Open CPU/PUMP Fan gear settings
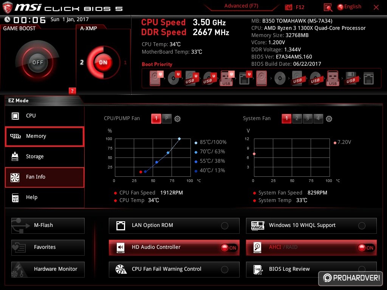 coord(177,119)
